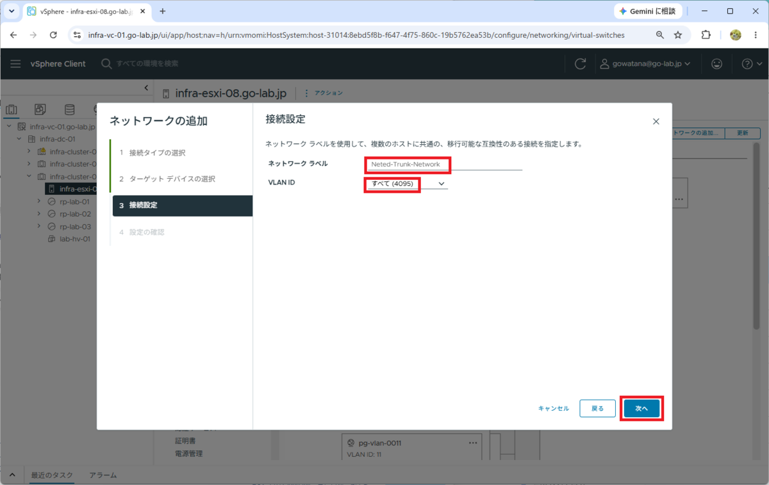Click the lab-hv-01 virtual machine icon
769x485 pixels.
(52, 239)
